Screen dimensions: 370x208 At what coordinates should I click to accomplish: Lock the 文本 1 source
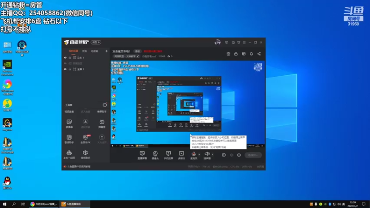[70, 57]
